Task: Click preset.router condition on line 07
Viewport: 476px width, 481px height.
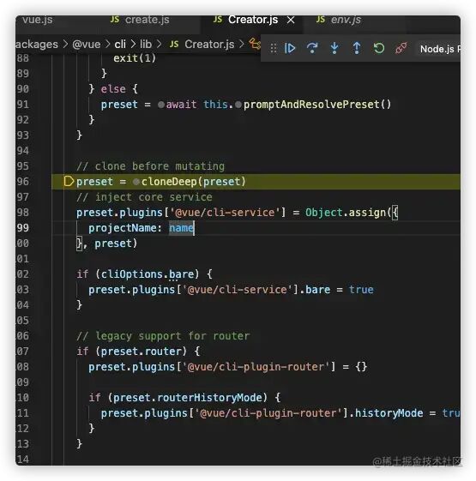Action: pos(142,352)
